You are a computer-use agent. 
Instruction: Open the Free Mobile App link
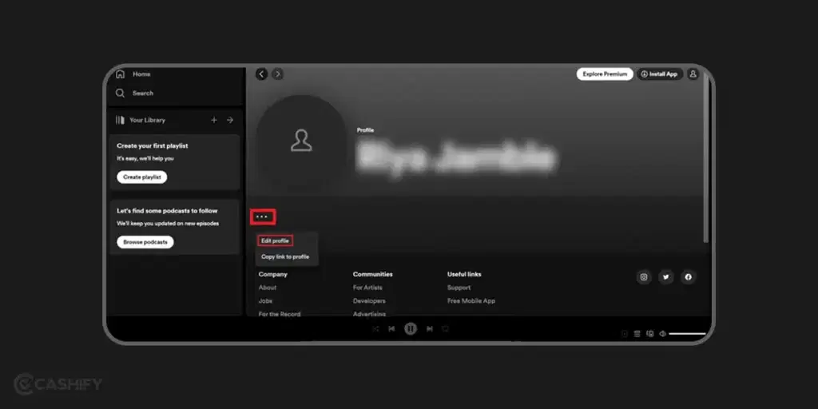click(471, 301)
